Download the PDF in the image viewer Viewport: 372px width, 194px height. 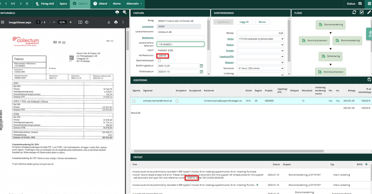(109, 22)
